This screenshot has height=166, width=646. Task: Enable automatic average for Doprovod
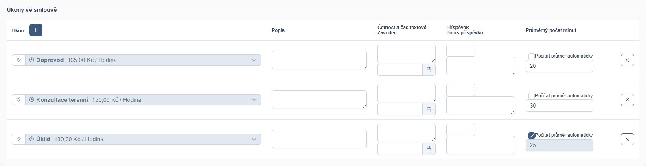click(531, 56)
